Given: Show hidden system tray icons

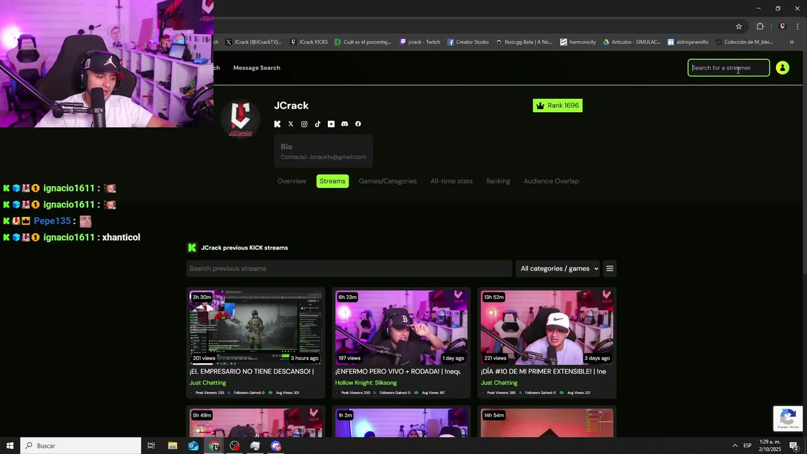Looking at the screenshot, I should [734, 446].
